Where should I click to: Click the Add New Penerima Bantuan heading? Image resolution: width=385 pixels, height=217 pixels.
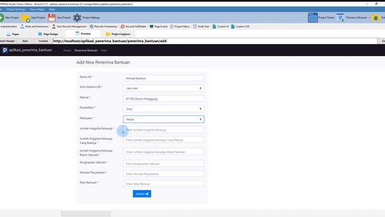pos(103,62)
